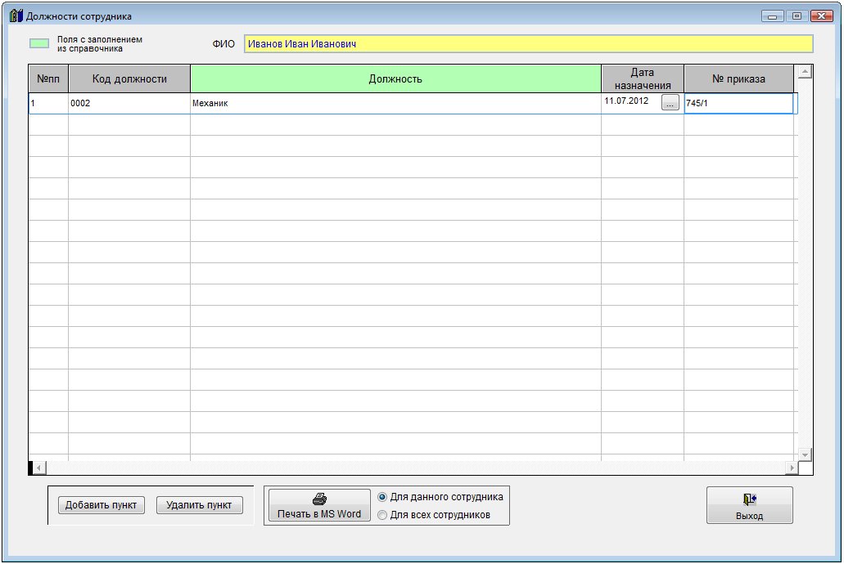Click the green legend swatch for reference-filled fields
This screenshot has height=564, width=844.
tap(39, 43)
